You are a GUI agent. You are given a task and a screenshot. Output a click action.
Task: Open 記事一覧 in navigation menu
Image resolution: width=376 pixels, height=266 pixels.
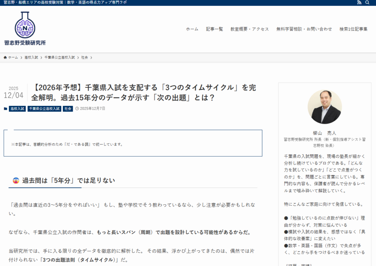click(214, 29)
